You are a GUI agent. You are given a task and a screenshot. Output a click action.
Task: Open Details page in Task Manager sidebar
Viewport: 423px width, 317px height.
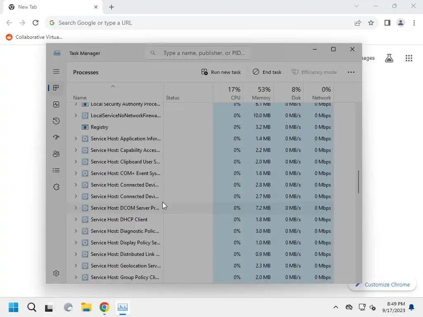[56, 170]
